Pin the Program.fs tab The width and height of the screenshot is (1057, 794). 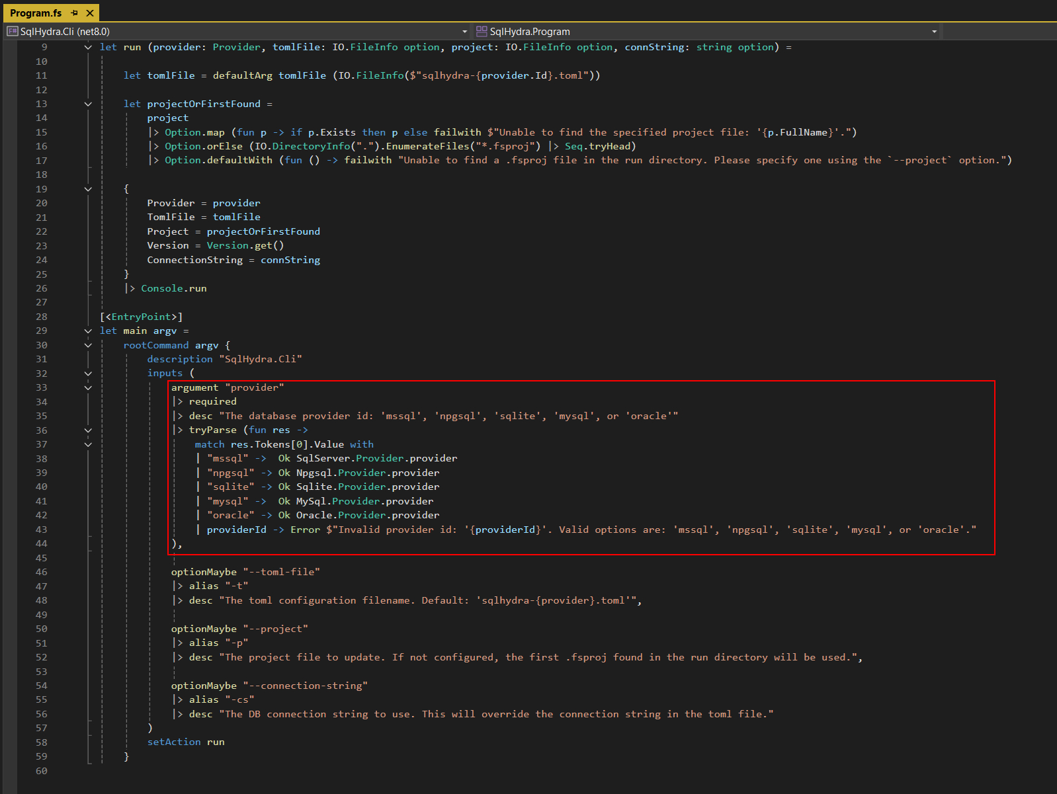[x=75, y=13]
